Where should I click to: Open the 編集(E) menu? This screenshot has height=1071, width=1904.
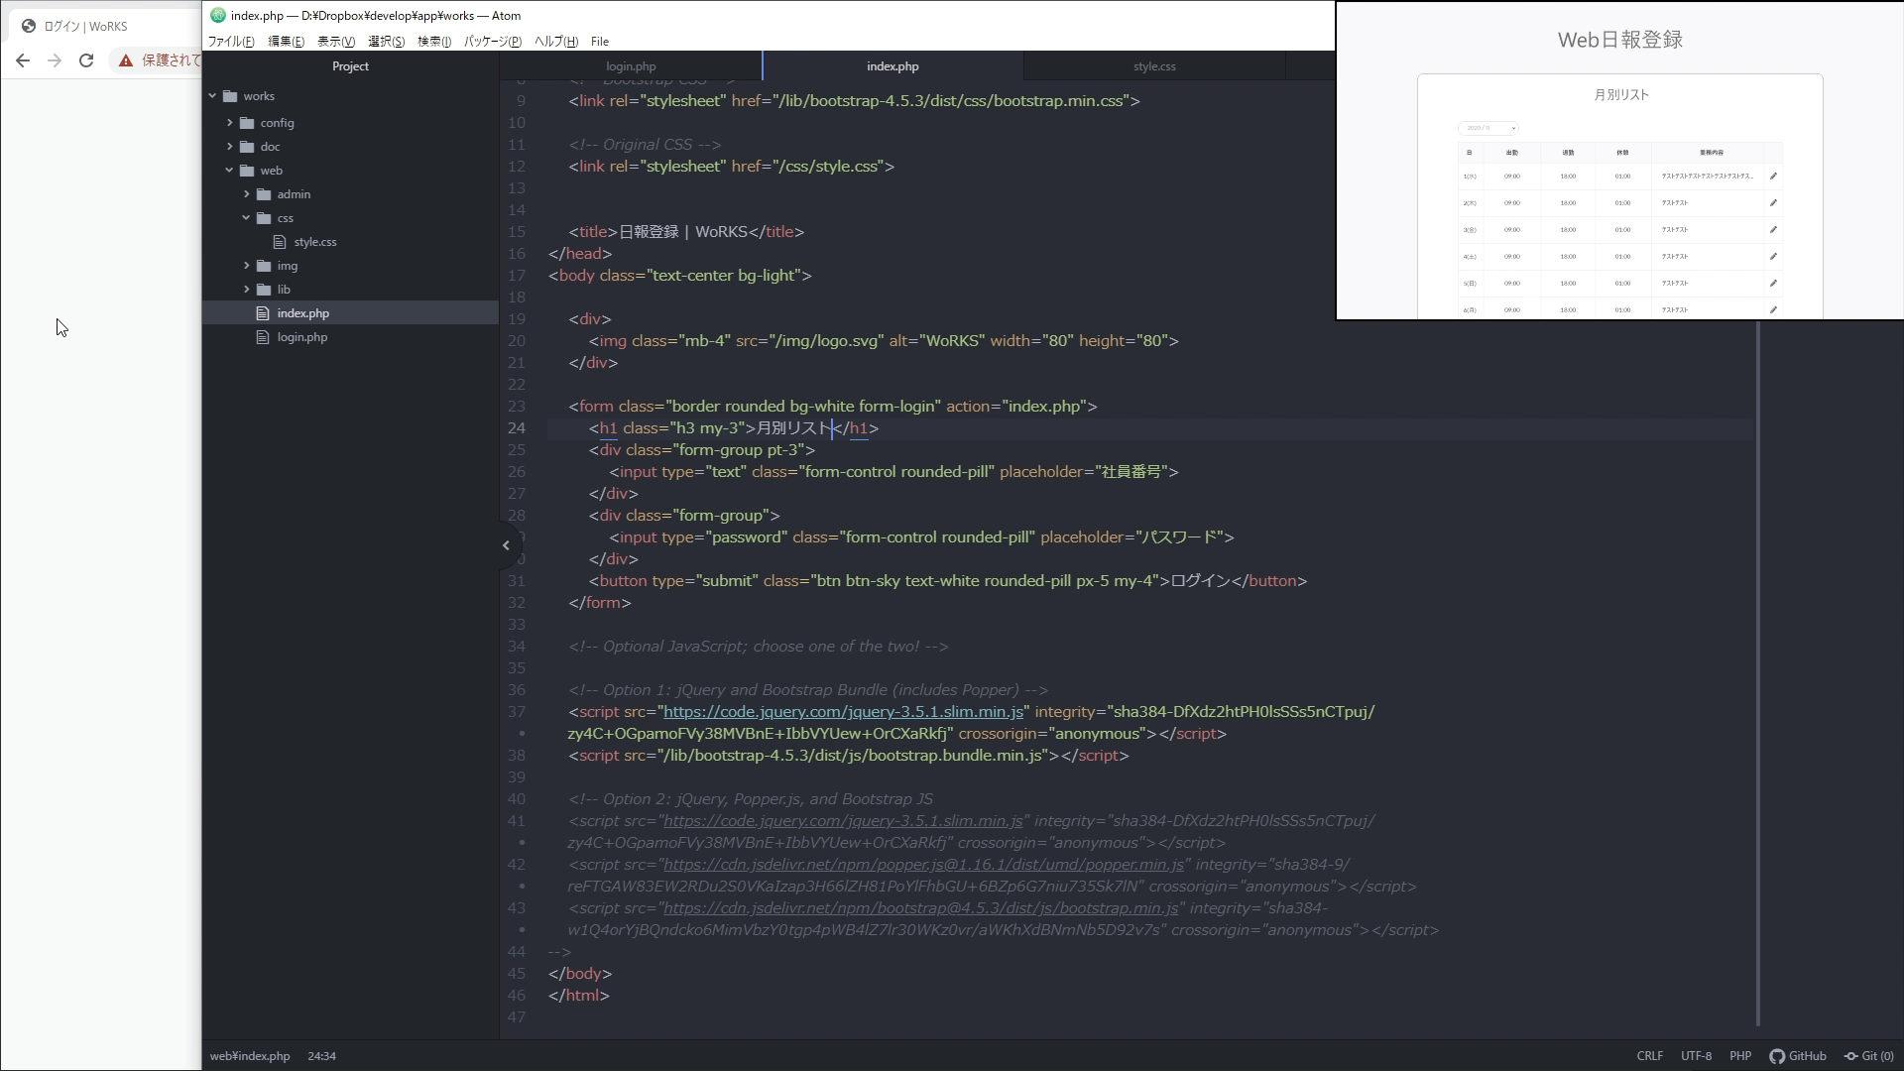[x=287, y=42]
